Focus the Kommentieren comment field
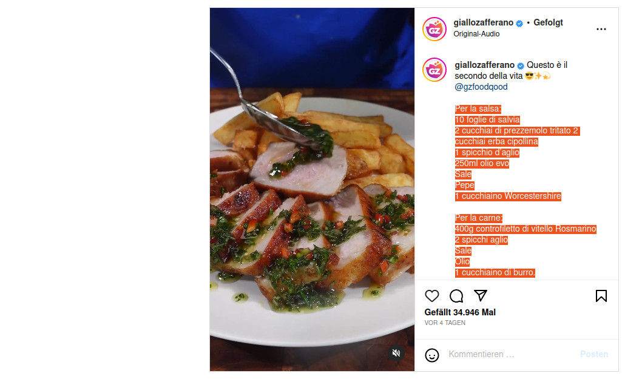Image resolution: width=642 pixels, height=379 pixels. pyautogui.click(x=510, y=355)
